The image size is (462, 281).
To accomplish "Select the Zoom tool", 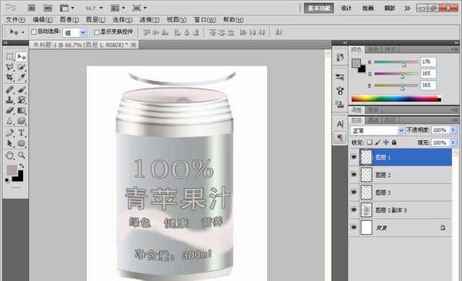I will (22, 156).
